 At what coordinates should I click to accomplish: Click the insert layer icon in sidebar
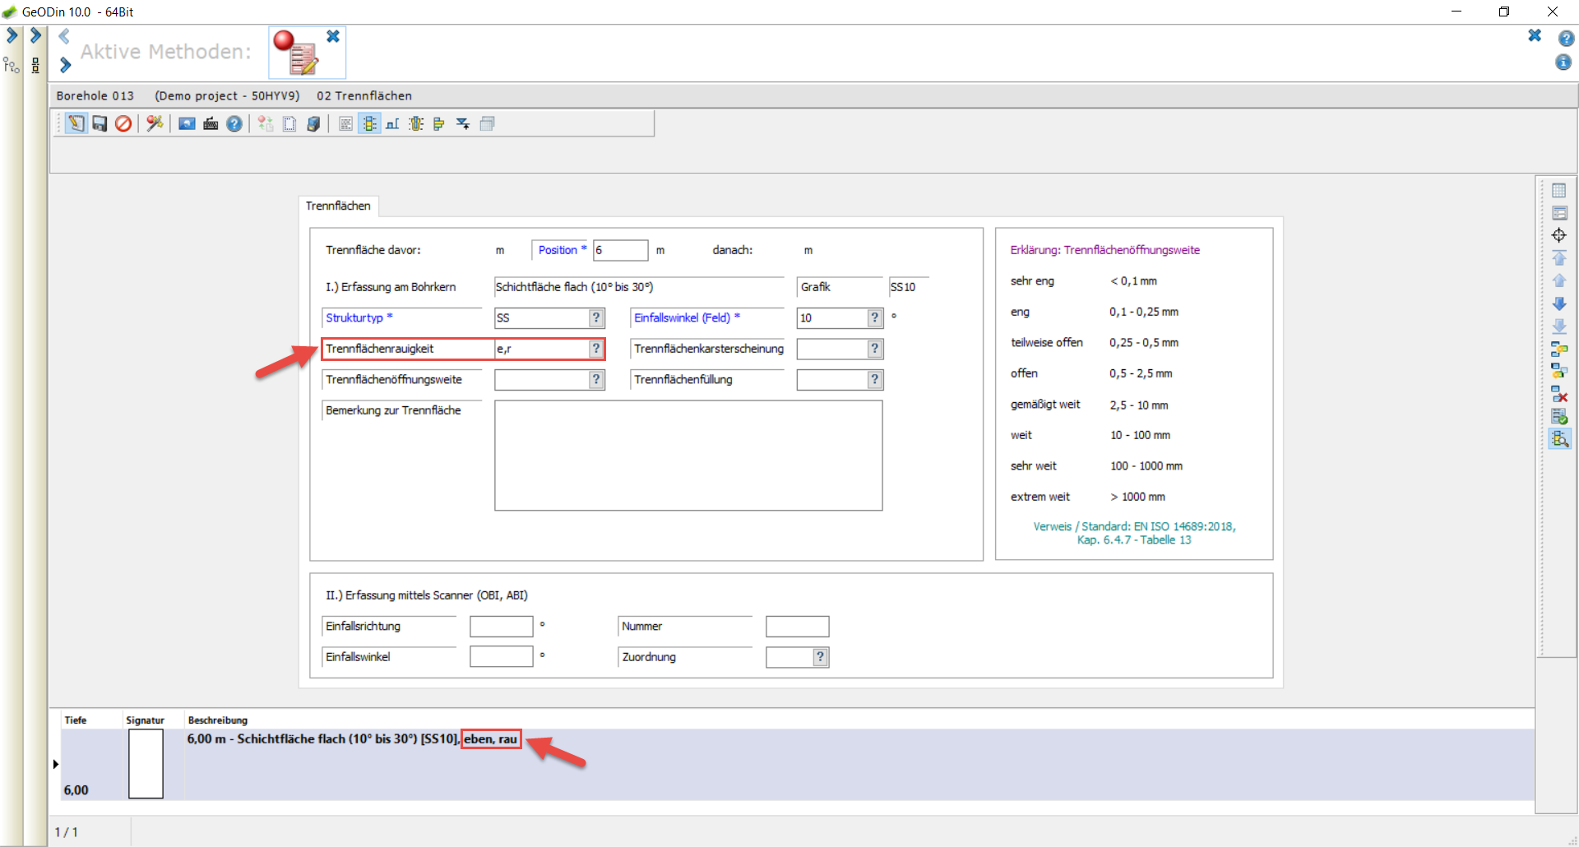tap(1558, 349)
